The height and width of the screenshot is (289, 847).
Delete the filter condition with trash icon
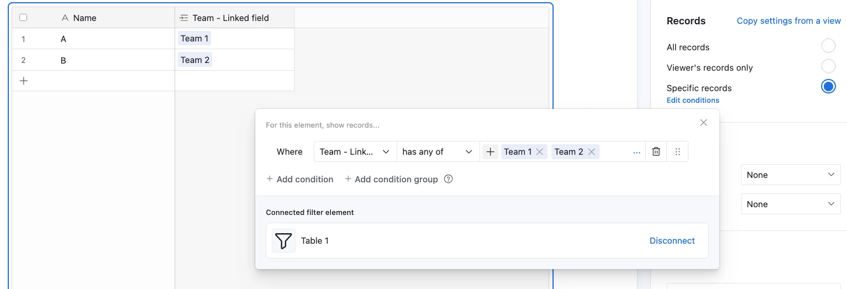coord(656,151)
